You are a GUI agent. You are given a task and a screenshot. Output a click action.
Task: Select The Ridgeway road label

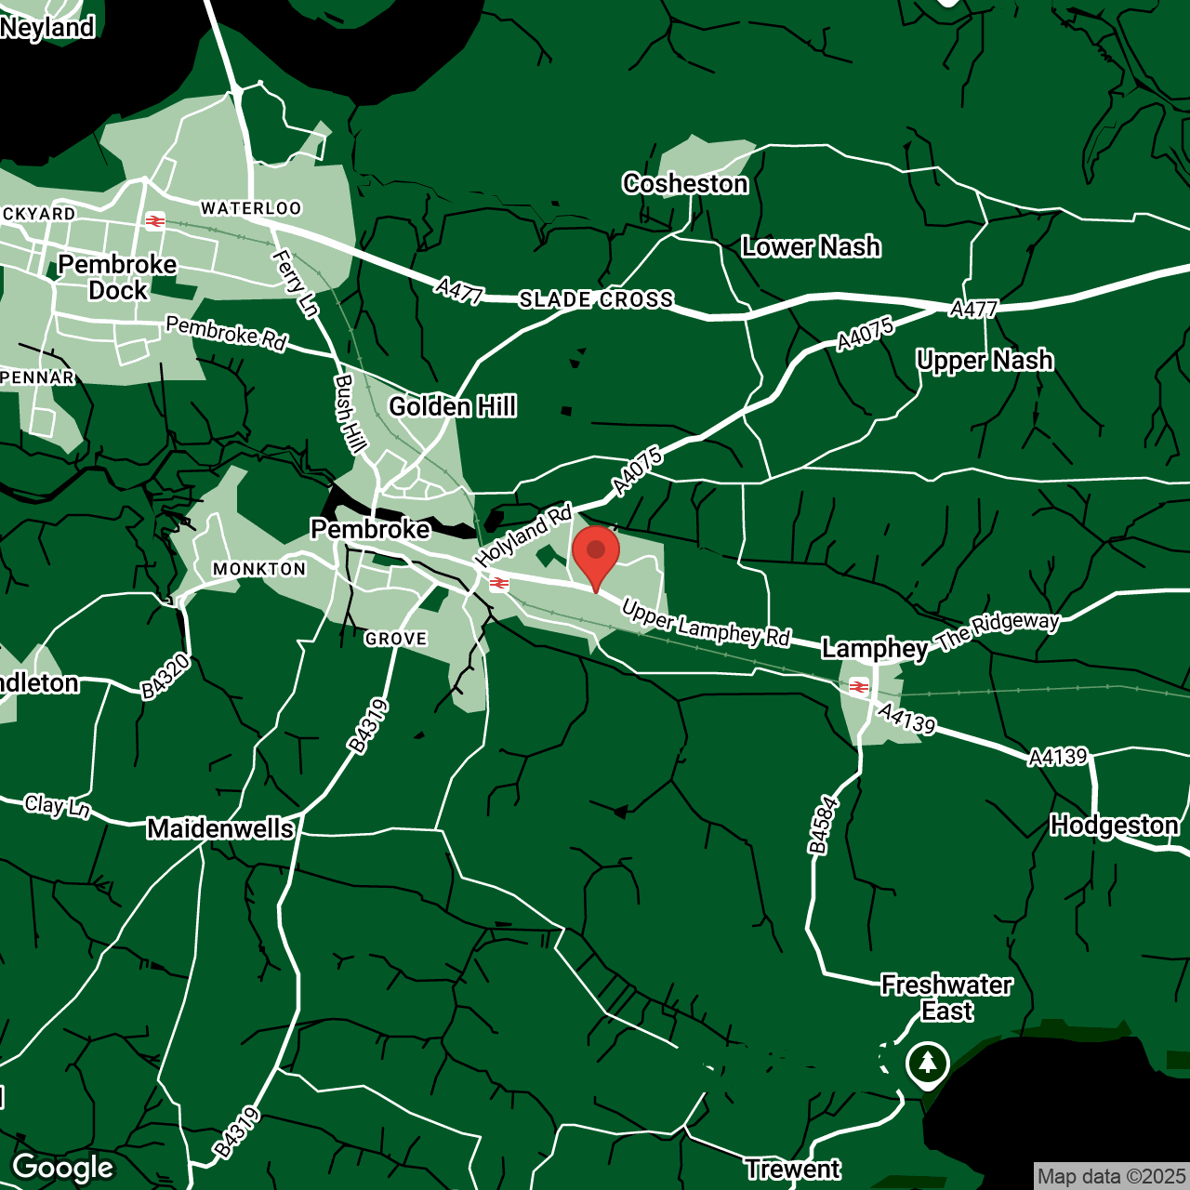coord(998,631)
